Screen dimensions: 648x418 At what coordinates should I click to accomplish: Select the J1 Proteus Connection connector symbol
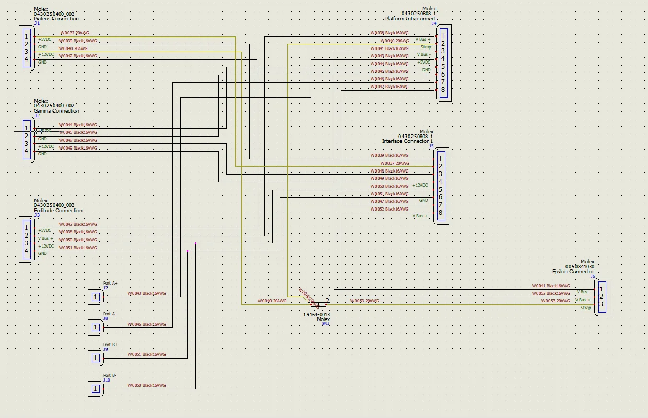click(x=27, y=48)
